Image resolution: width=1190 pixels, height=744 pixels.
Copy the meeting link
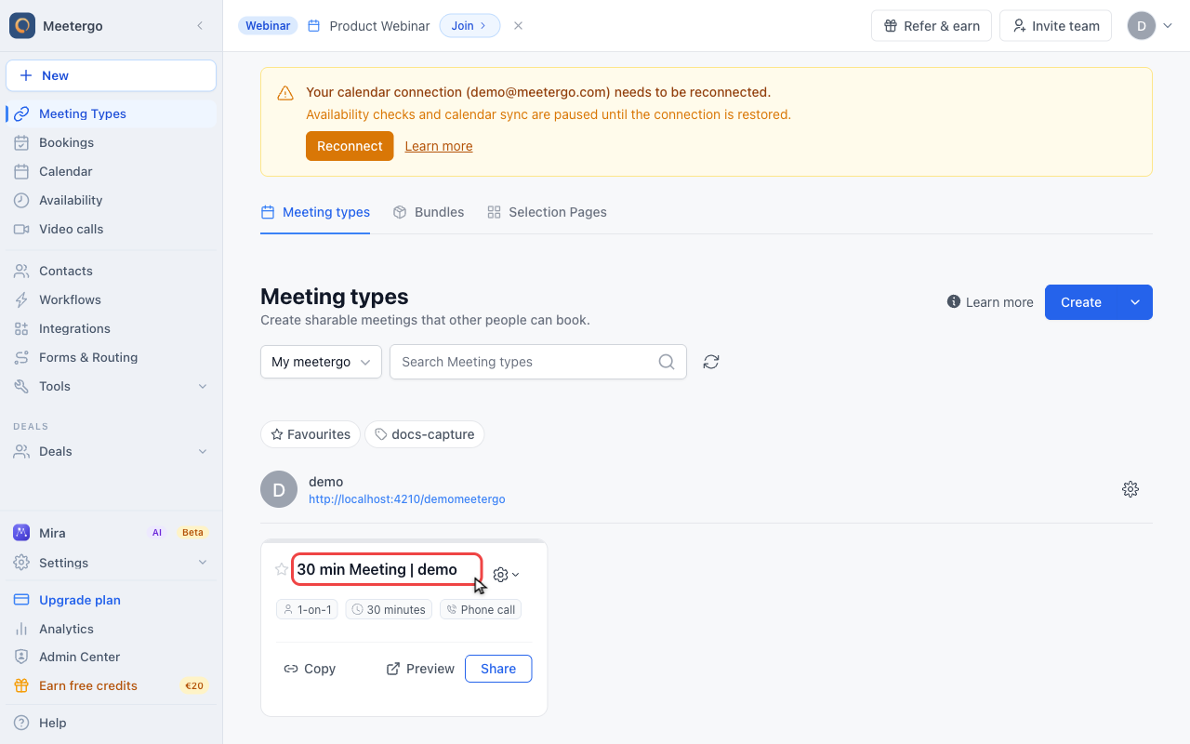310,669
